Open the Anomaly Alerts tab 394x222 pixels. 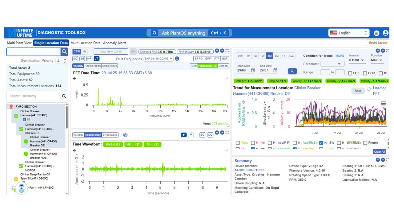tap(115, 43)
